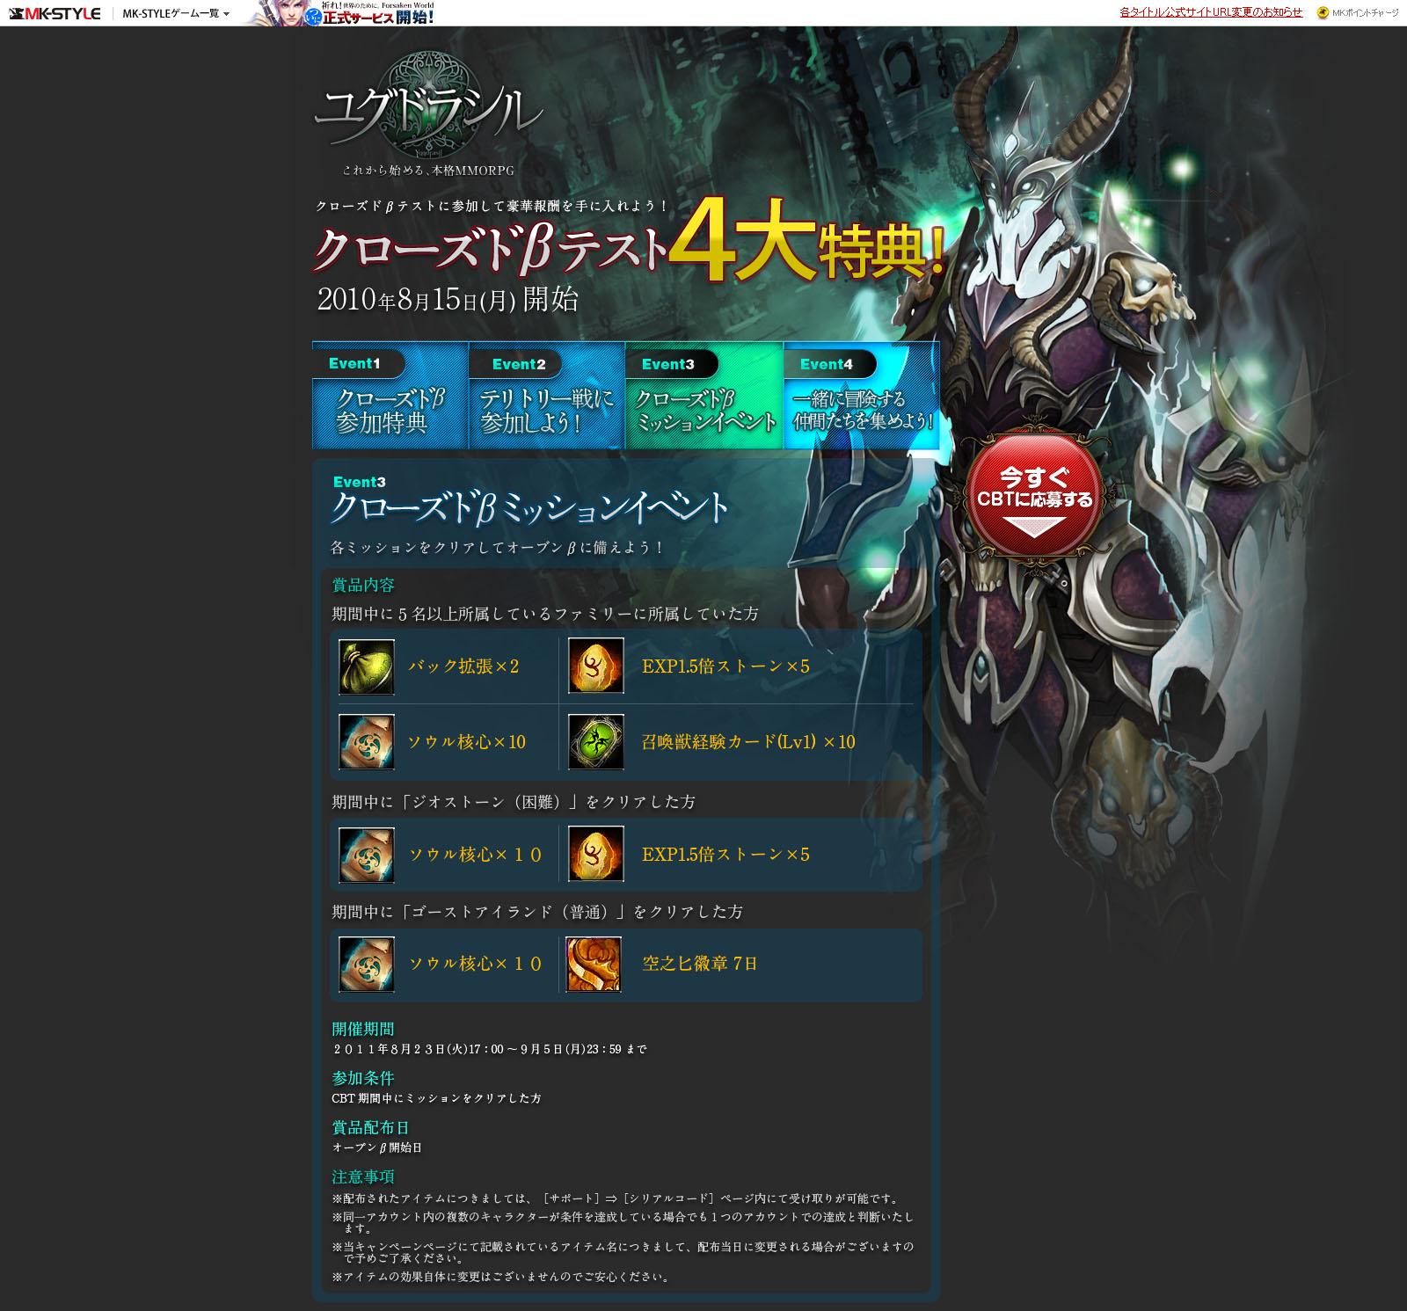The height and width of the screenshot is (1311, 1407).
Task: Click the Forsaken World 正式サービス開始 banner
Action: click(x=339, y=12)
